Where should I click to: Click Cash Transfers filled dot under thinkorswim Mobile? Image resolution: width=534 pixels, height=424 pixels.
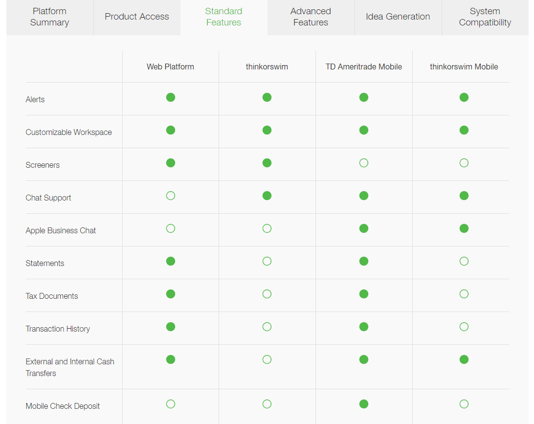pos(464,359)
